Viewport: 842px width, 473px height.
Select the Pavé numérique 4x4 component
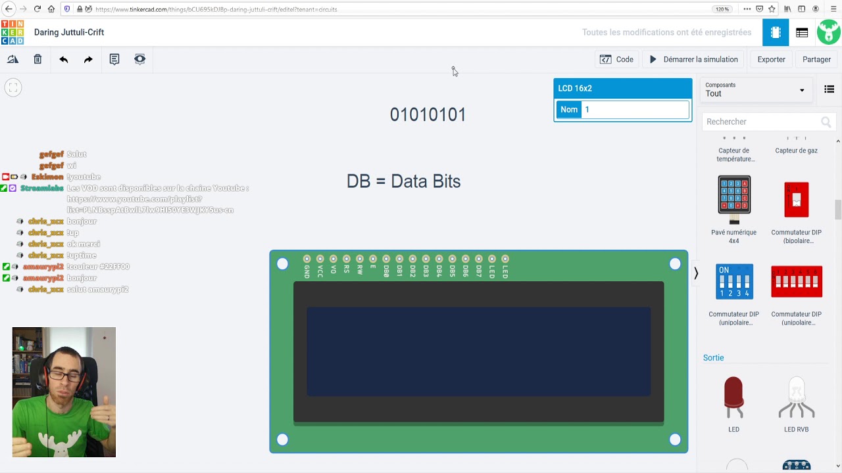tap(733, 209)
